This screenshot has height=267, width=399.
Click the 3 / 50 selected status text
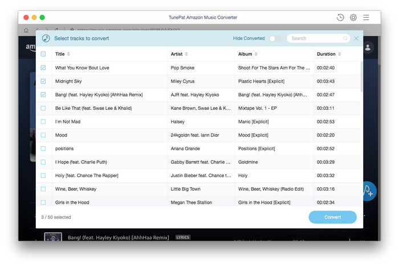pyautogui.click(x=56, y=217)
